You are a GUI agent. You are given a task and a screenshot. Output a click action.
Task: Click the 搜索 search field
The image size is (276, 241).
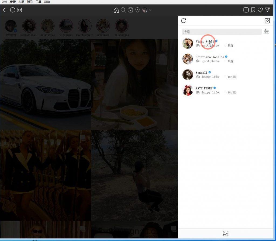point(221,32)
